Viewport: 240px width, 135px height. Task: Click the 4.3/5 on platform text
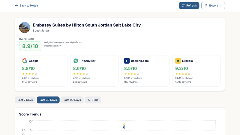(x=82, y=78)
